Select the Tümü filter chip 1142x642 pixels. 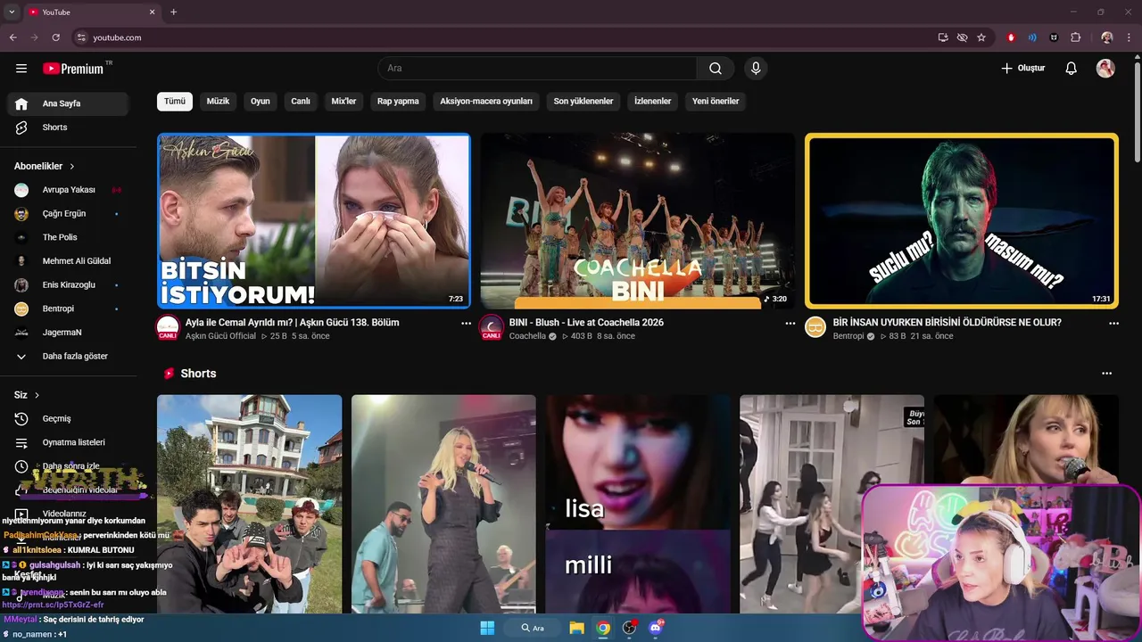(x=175, y=101)
